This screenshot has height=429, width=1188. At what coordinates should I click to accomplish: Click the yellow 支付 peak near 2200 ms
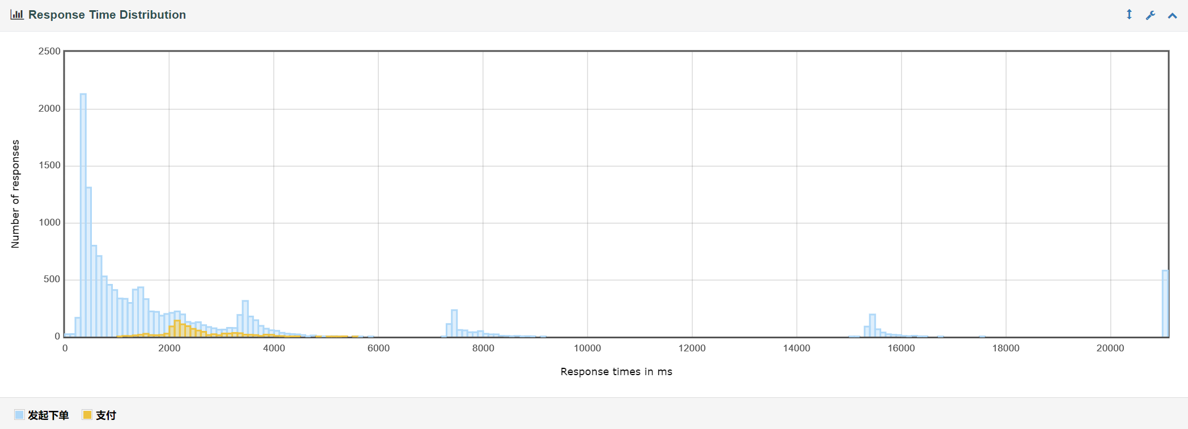click(x=177, y=329)
